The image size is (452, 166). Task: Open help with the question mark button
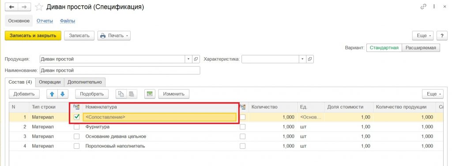(441, 36)
